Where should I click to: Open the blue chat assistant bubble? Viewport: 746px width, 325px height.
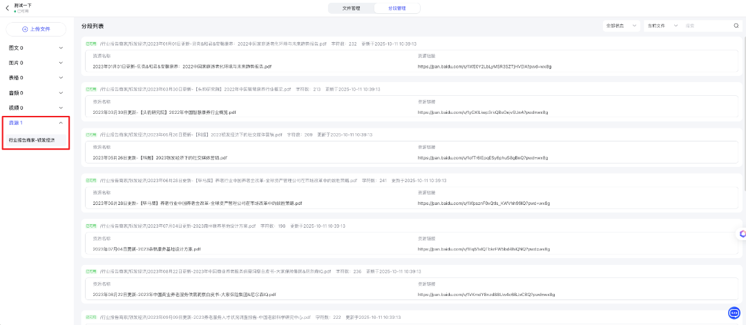(x=734, y=313)
